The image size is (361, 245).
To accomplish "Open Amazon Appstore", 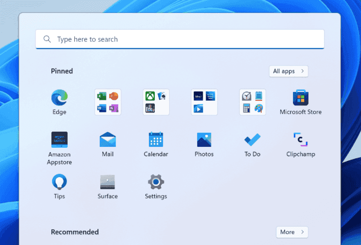I will tap(59, 148).
